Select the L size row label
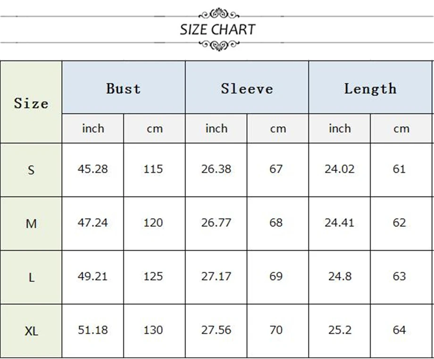Screen dimensions: 434x359 pos(31,277)
